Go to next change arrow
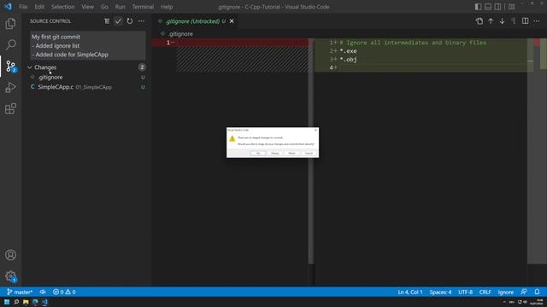Image resolution: width=547 pixels, height=307 pixels. click(502, 21)
